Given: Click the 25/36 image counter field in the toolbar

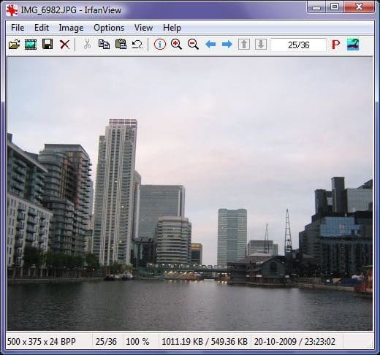Looking at the screenshot, I should [298, 45].
